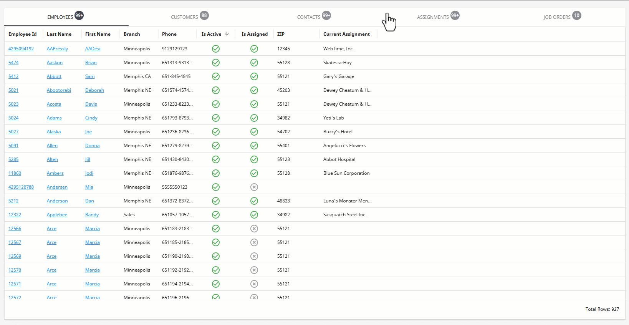Screen dimensions: 629x325
Task: Sort by the Branch column header
Action: (132, 34)
